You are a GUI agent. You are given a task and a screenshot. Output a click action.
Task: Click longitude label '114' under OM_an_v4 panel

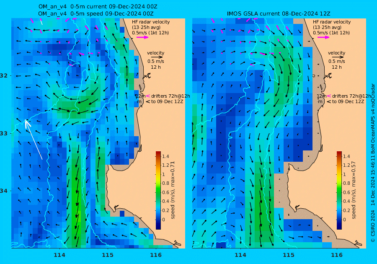pyautogui.click(x=59, y=255)
